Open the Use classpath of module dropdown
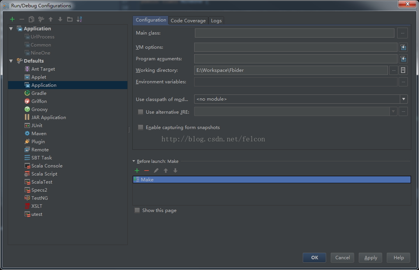The width and height of the screenshot is (419, 270). 404,99
